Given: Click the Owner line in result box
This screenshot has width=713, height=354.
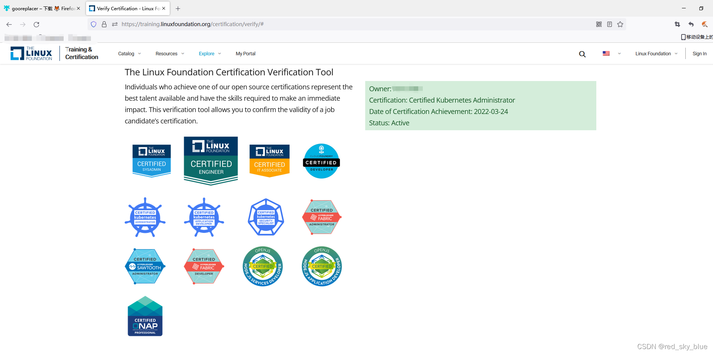Looking at the screenshot, I should (396, 89).
